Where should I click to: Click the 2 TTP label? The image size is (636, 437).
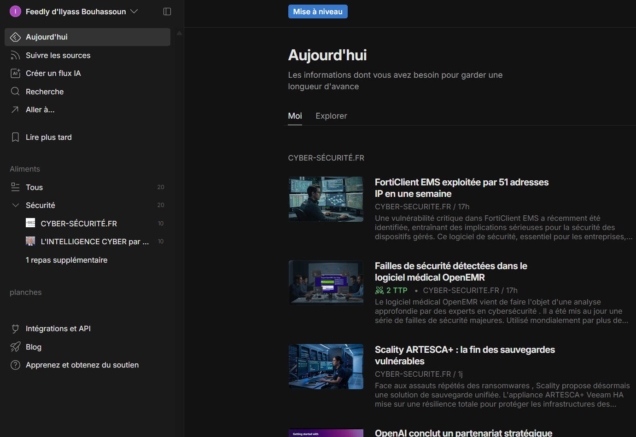click(397, 290)
